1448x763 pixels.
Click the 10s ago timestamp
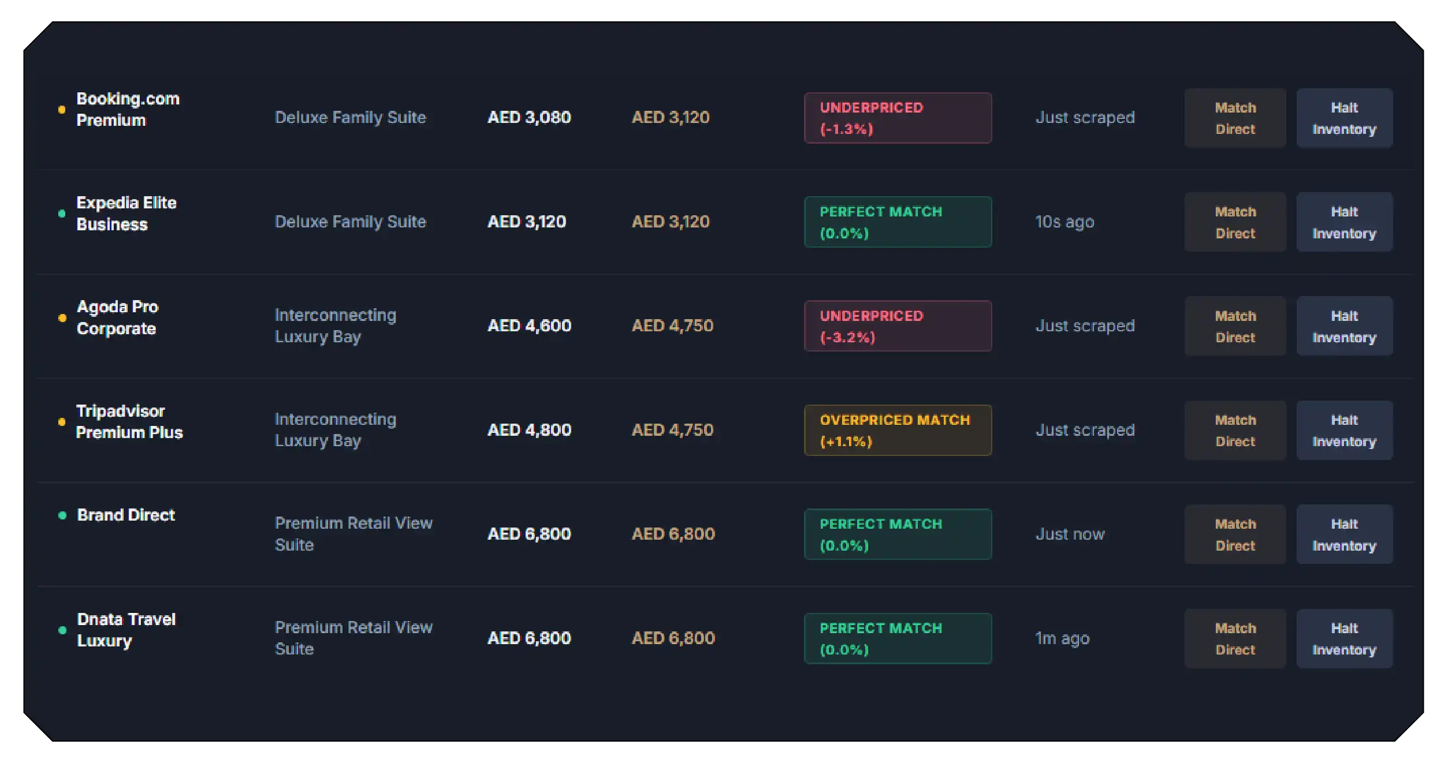click(x=1064, y=222)
